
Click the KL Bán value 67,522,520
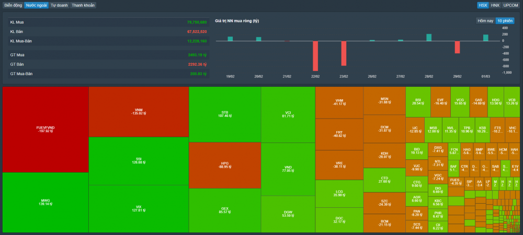(197, 32)
